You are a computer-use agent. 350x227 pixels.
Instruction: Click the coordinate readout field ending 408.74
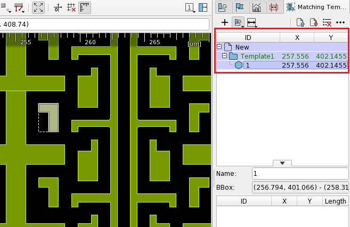tap(104, 24)
